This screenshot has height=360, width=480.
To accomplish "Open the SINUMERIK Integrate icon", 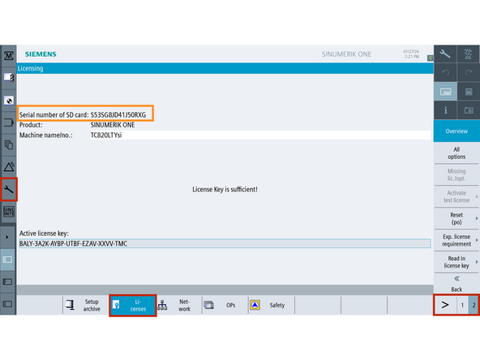I will (9, 212).
